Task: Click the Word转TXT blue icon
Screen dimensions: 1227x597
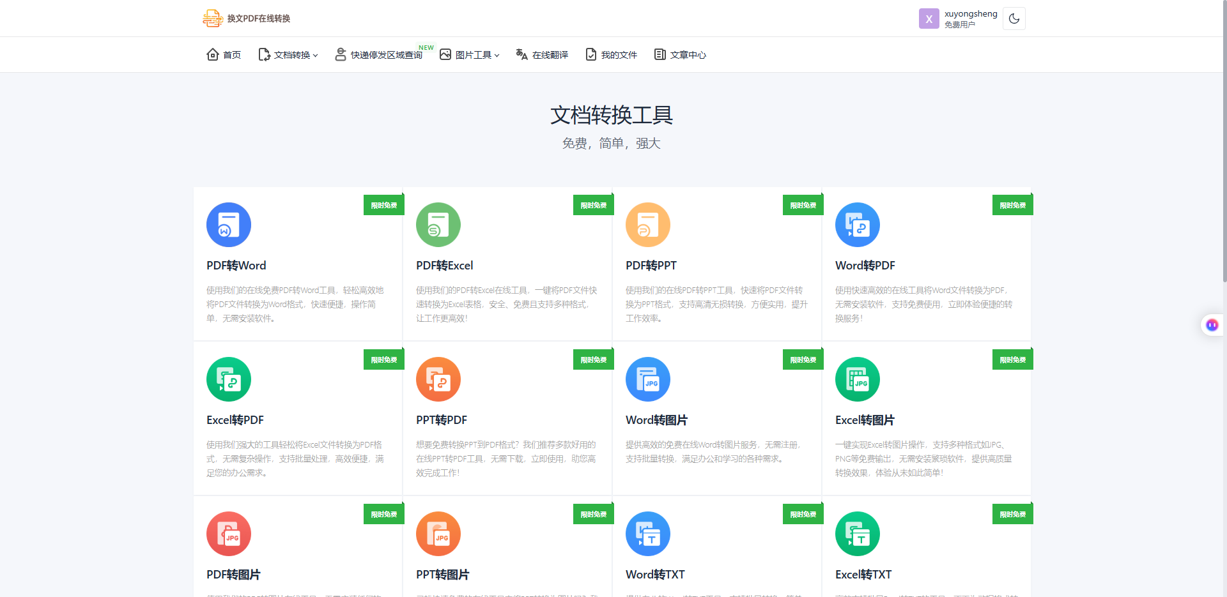Action: point(648,534)
